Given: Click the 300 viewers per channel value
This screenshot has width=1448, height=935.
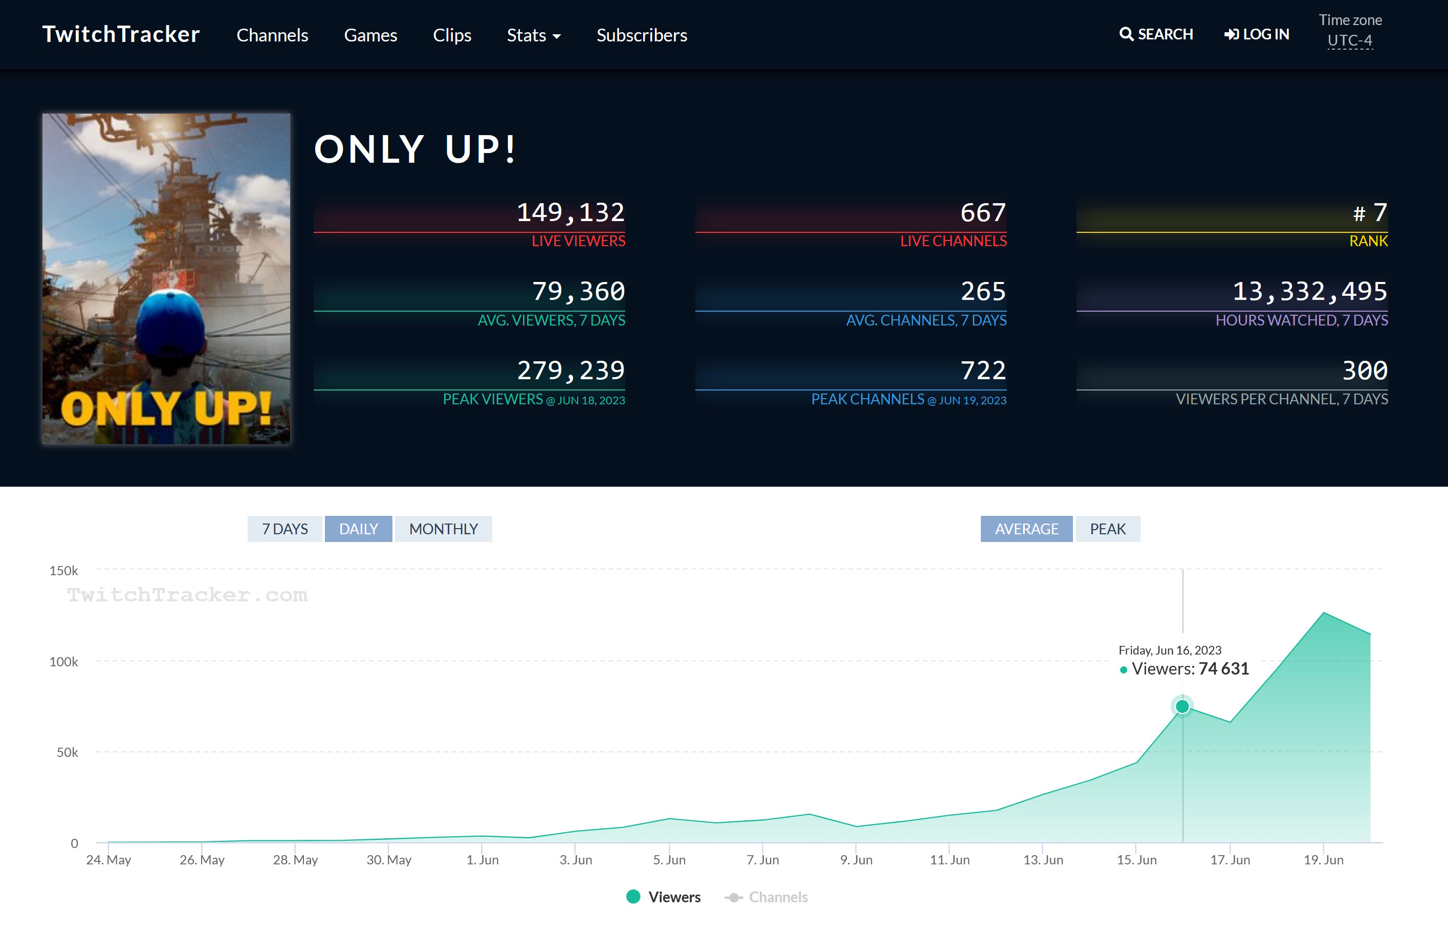Looking at the screenshot, I should click(1365, 371).
